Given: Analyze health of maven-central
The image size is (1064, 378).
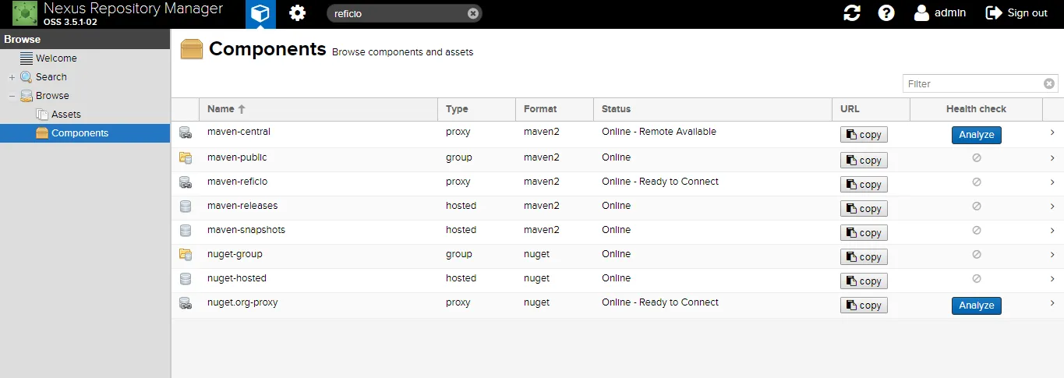Looking at the screenshot, I should [x=976, y=135].
